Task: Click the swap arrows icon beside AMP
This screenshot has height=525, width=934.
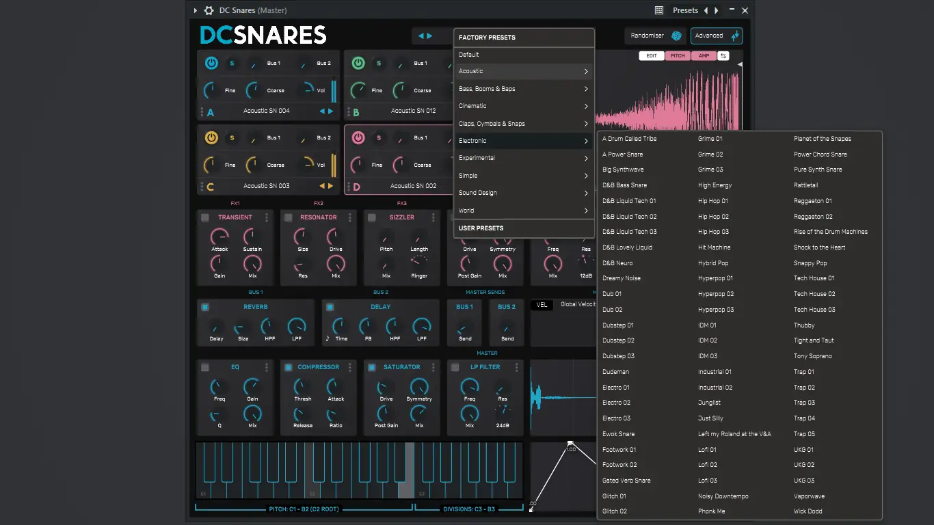Action: (x=723, y=55)
